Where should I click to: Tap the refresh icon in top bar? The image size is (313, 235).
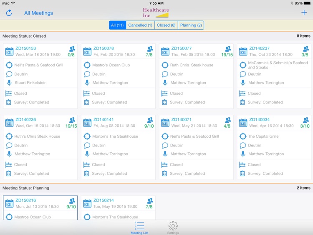point(9,13)
